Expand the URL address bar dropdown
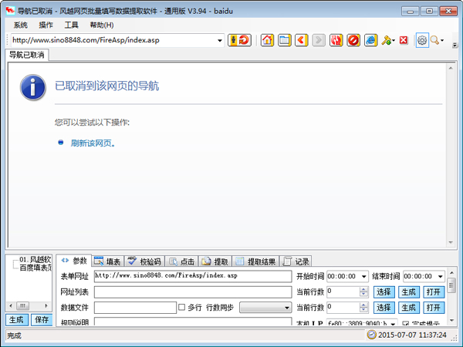 (220, 40)
